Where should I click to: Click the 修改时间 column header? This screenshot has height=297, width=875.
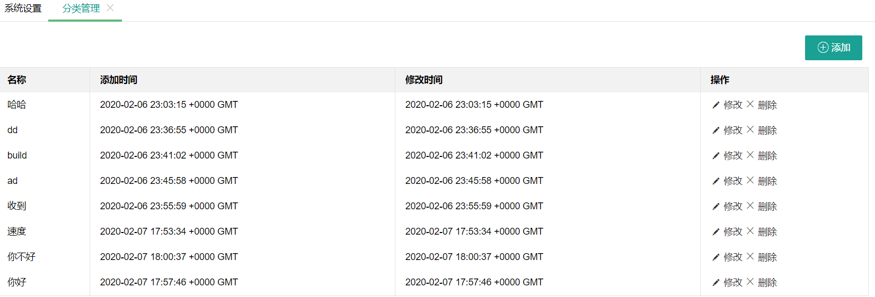(x=424, y=80)
